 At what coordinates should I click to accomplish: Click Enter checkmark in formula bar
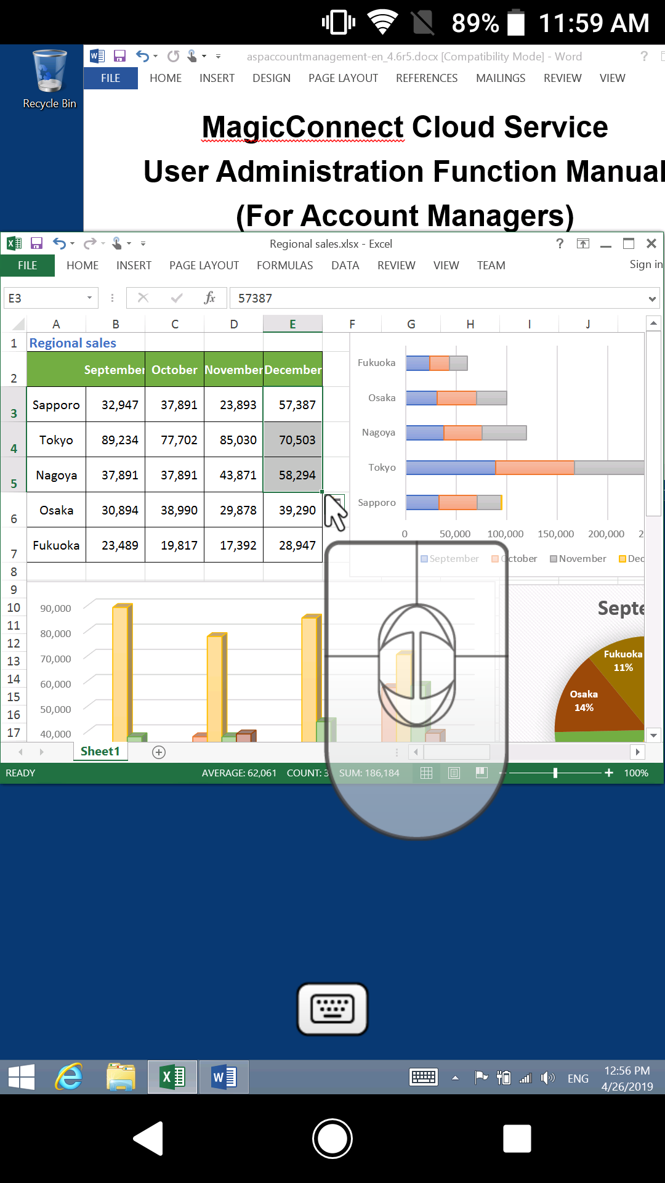pyautogui.click(x=177, y=298)
